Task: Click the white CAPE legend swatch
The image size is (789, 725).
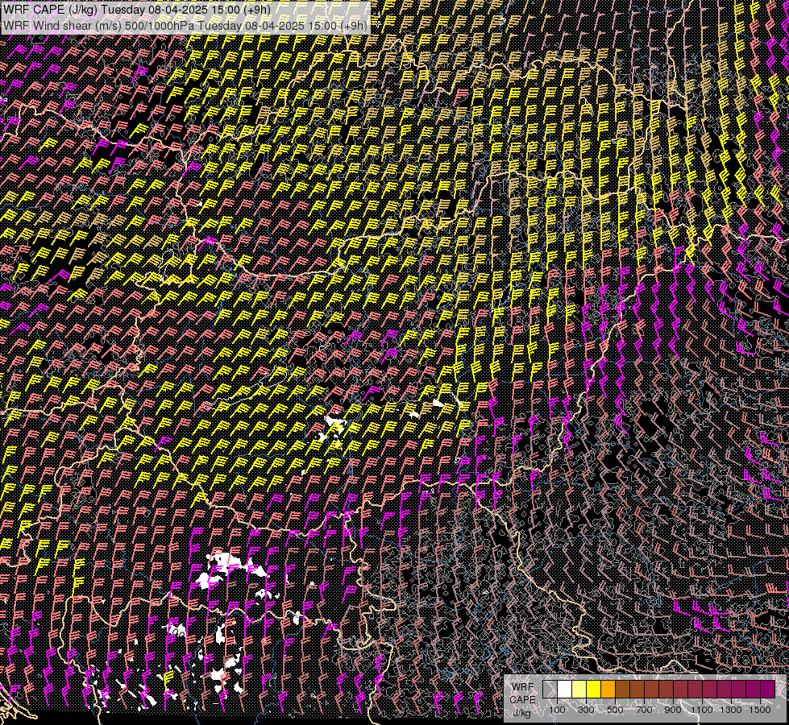Action: pyautogui.click(x=565, y=689)
